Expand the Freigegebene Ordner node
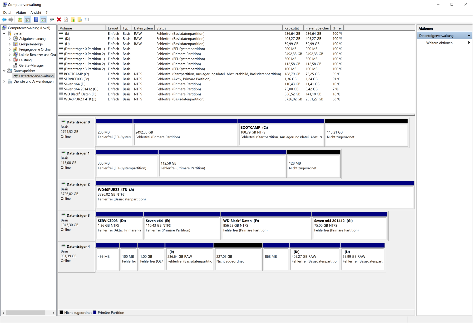 click(10, 49)
